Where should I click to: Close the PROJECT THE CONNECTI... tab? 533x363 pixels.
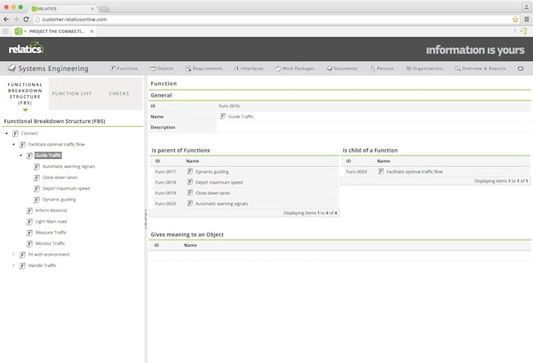[91, 31]
